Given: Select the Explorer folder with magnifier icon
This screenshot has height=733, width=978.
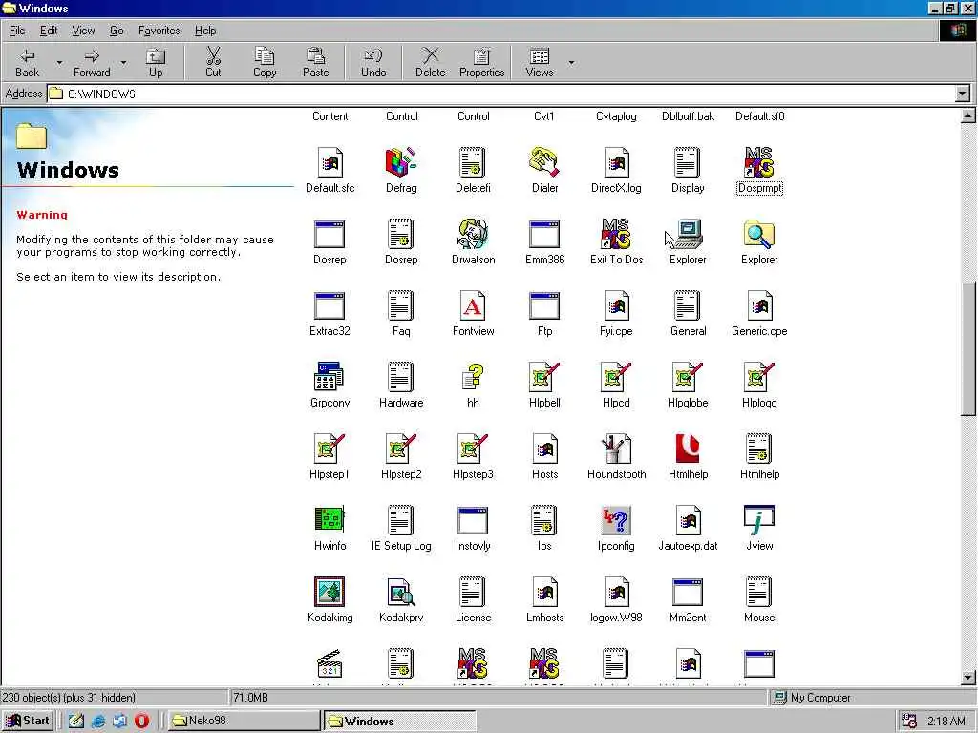Looking at the screenshot, I should pyautogui.click(x=759, y=234).
